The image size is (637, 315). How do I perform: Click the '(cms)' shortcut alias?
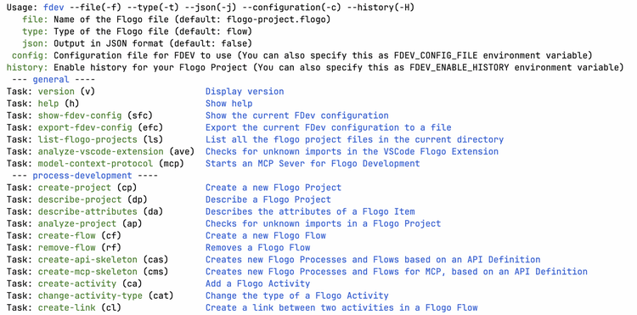pos(155,272)
